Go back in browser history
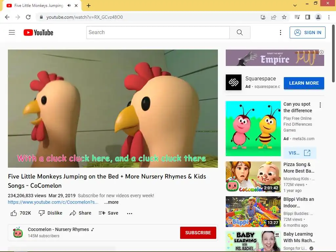The width and height of the screenshot is (336, 252). (7, 17)
